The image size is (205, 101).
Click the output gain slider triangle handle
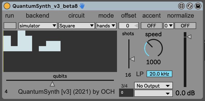(189, 37)
